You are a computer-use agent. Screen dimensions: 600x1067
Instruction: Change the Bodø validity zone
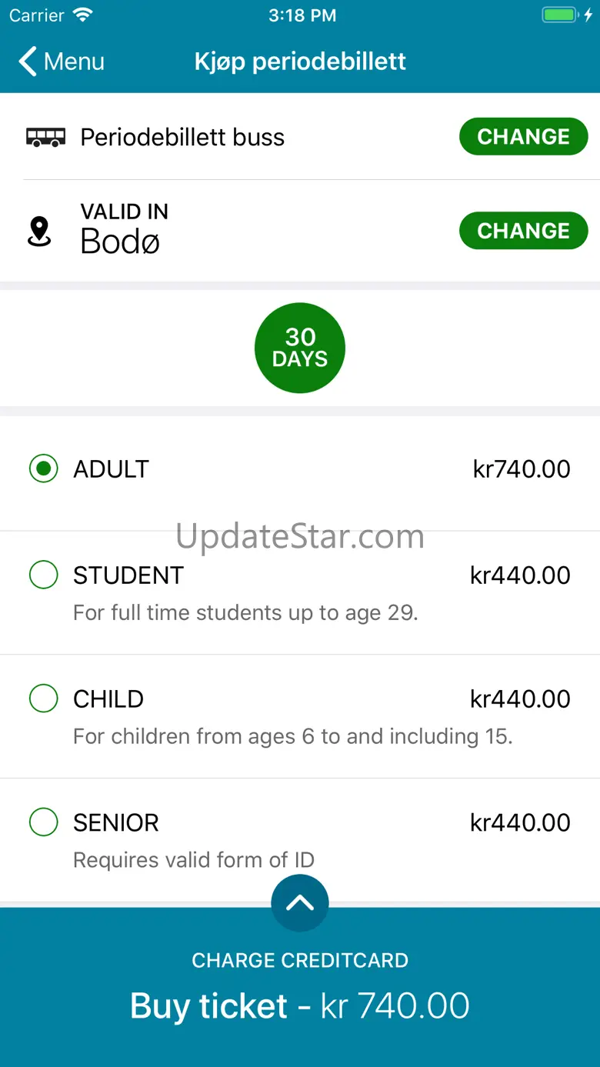point(524,231)
